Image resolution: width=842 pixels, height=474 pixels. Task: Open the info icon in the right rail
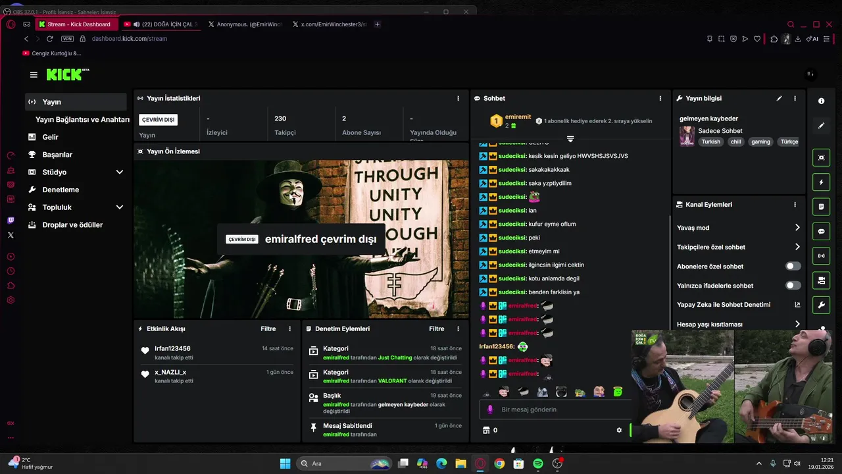pos(821,101)
